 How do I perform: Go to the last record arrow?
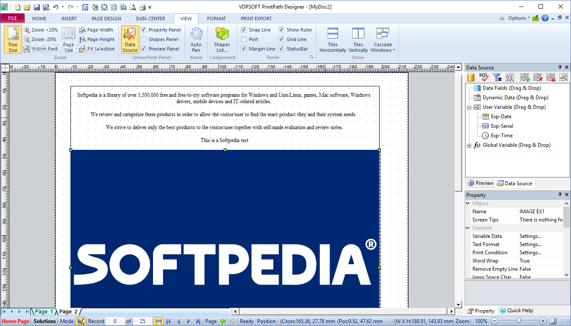click(198, 321)
